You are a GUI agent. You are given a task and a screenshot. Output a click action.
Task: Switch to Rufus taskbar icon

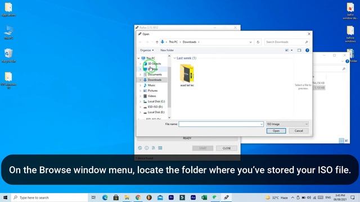click(226, 198)
